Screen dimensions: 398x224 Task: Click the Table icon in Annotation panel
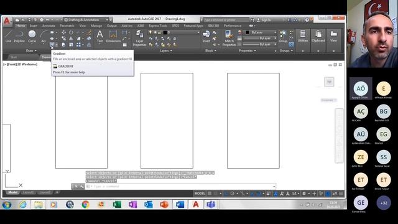tap(124, 45)
